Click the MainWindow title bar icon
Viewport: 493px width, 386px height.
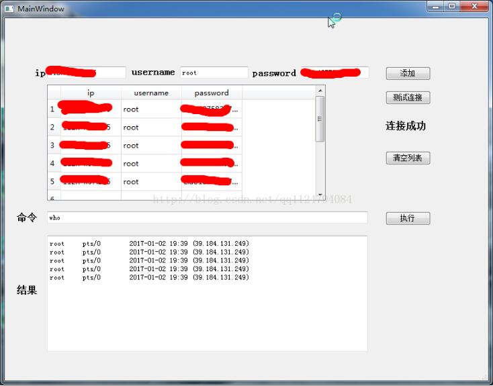(9, 9)
